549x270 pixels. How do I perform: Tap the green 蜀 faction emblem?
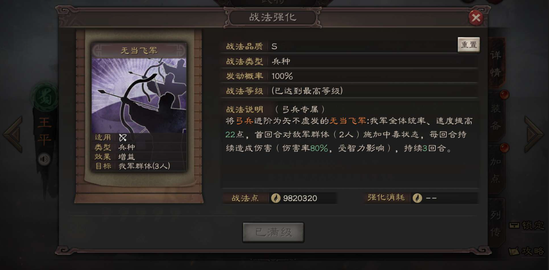[45, 96]
